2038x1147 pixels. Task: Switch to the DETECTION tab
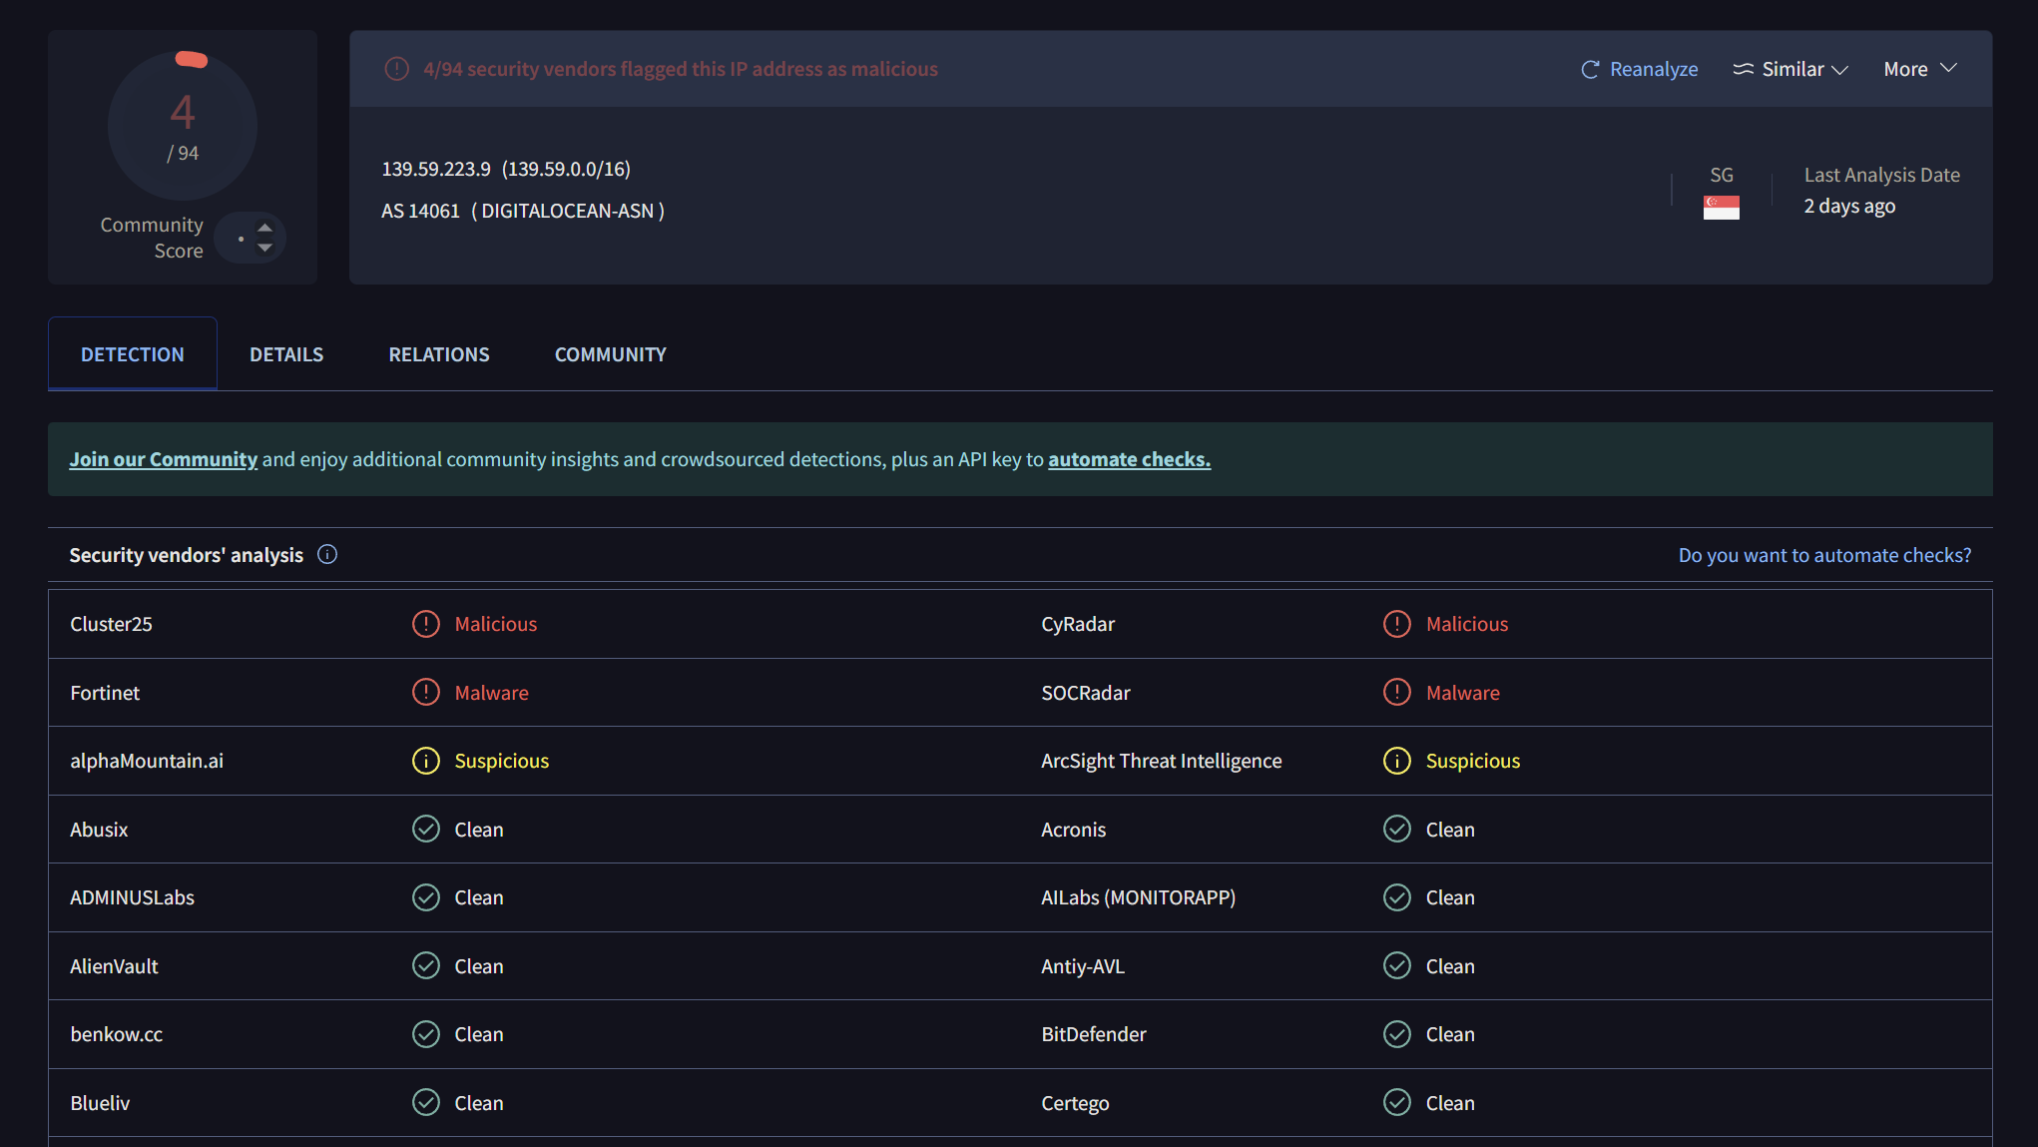coord(133,354)
